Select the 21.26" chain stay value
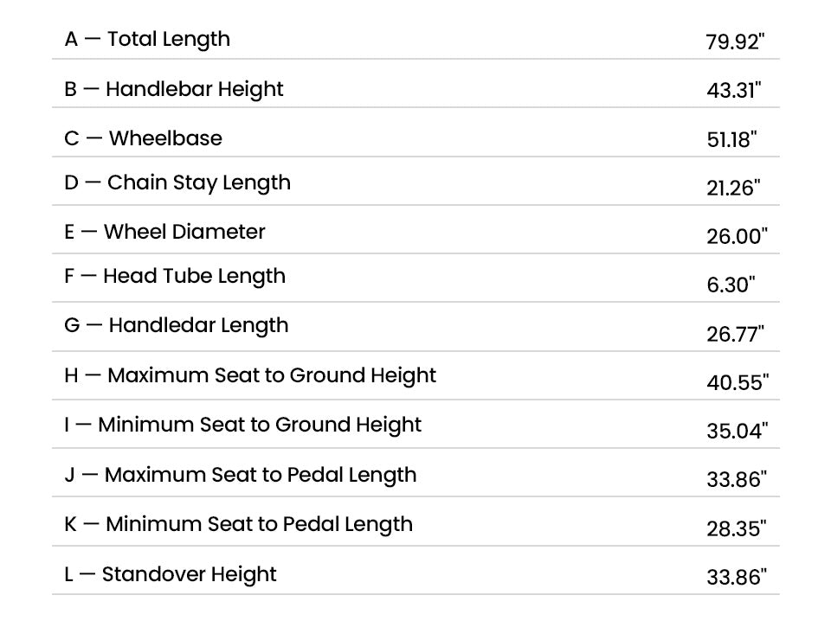831x640 pixels. point(733,188)
